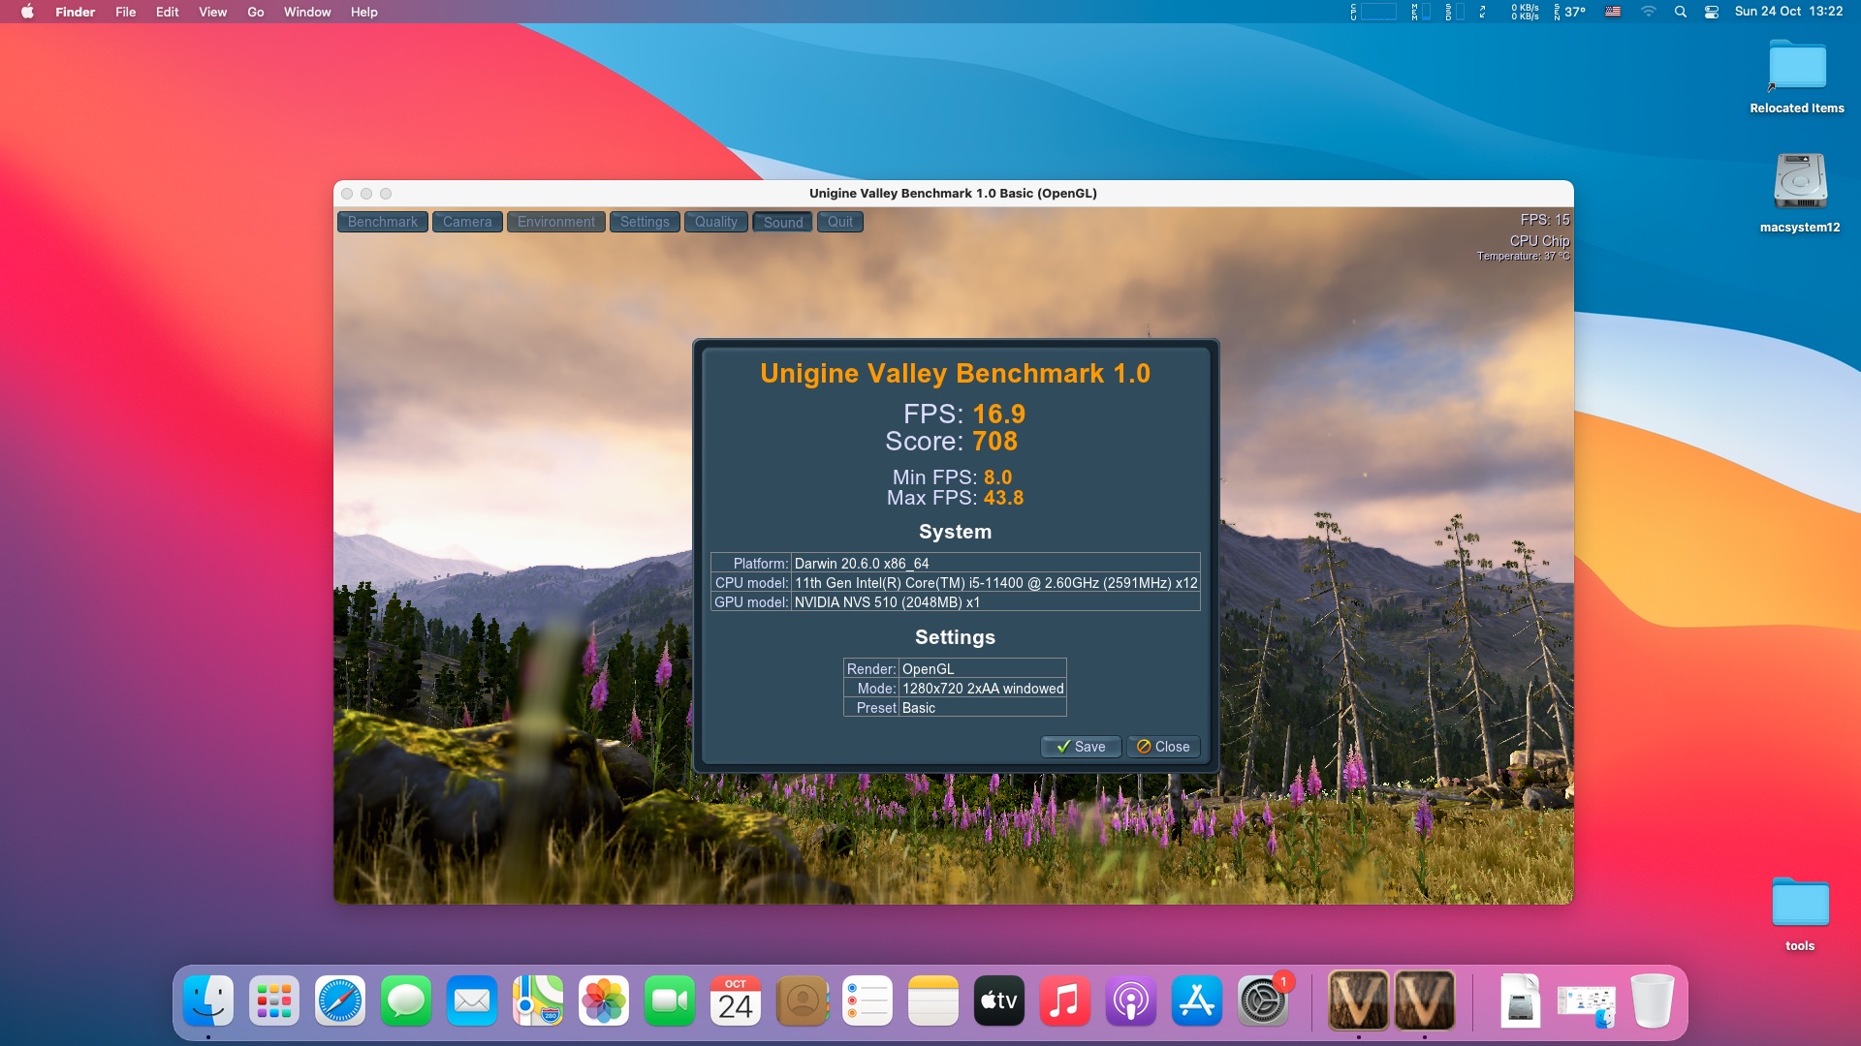
Task: Open Spotlight search in menu bar
Action: point(1681,12)
